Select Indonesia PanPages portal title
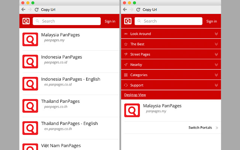The height and width of the screenshot is (150, 240). [61, 57]
